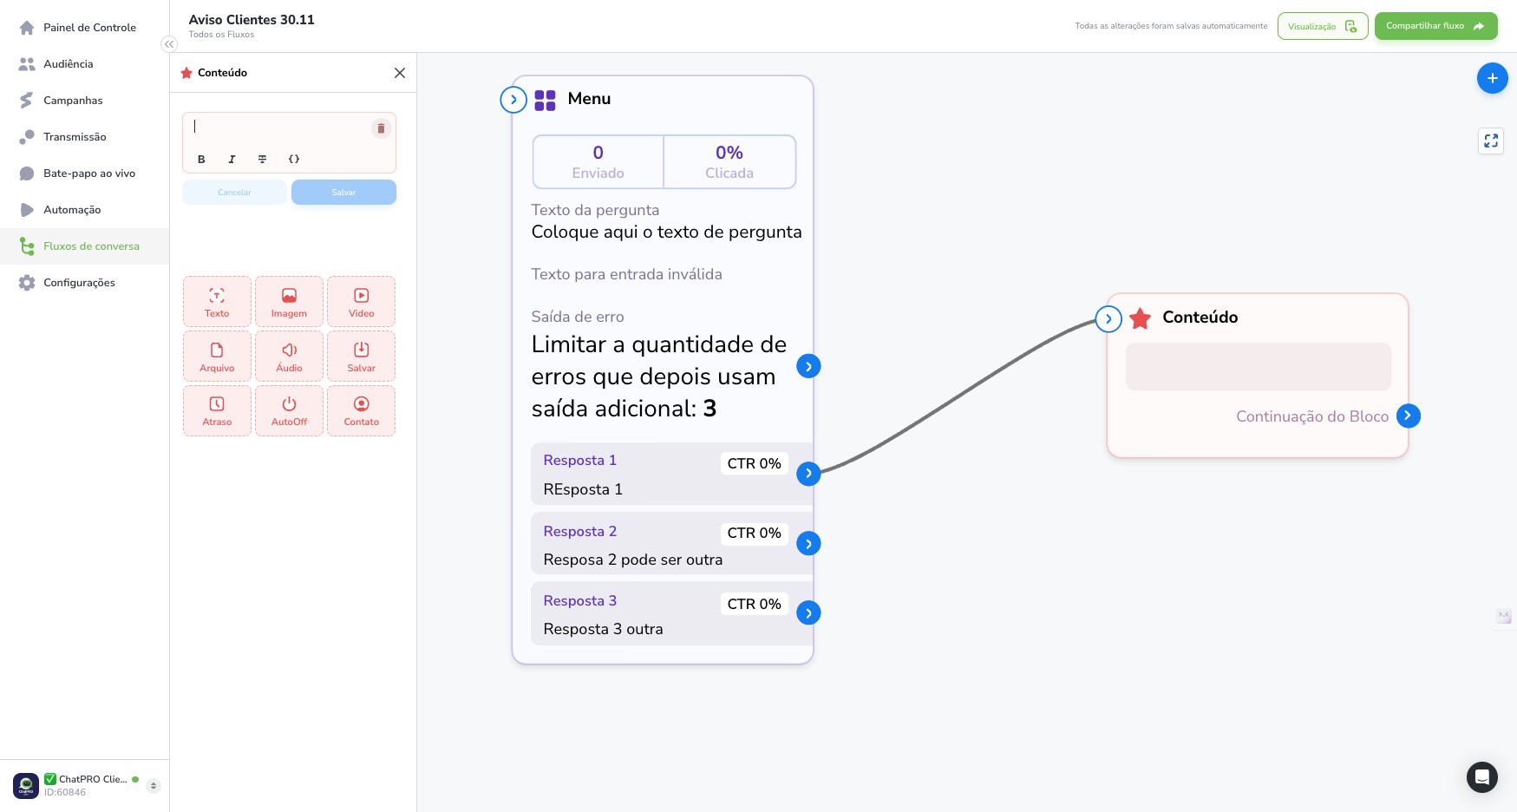Toggle fullscreen canvas view
Viewport: 1517px width, 812px height.
[1491, 141]
